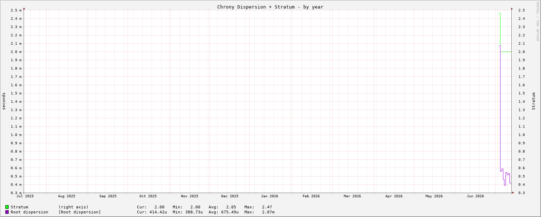Viewport: 541px width, 217px height.
Task: Click the 'Sep 2025' time axis label
Action: (108, 196)
